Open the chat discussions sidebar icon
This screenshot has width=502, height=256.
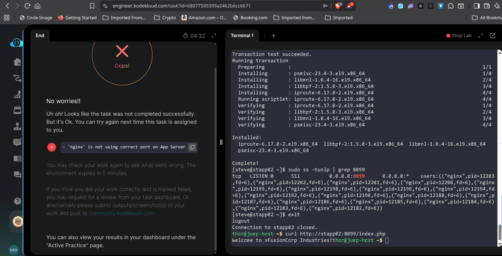(17, 175)
